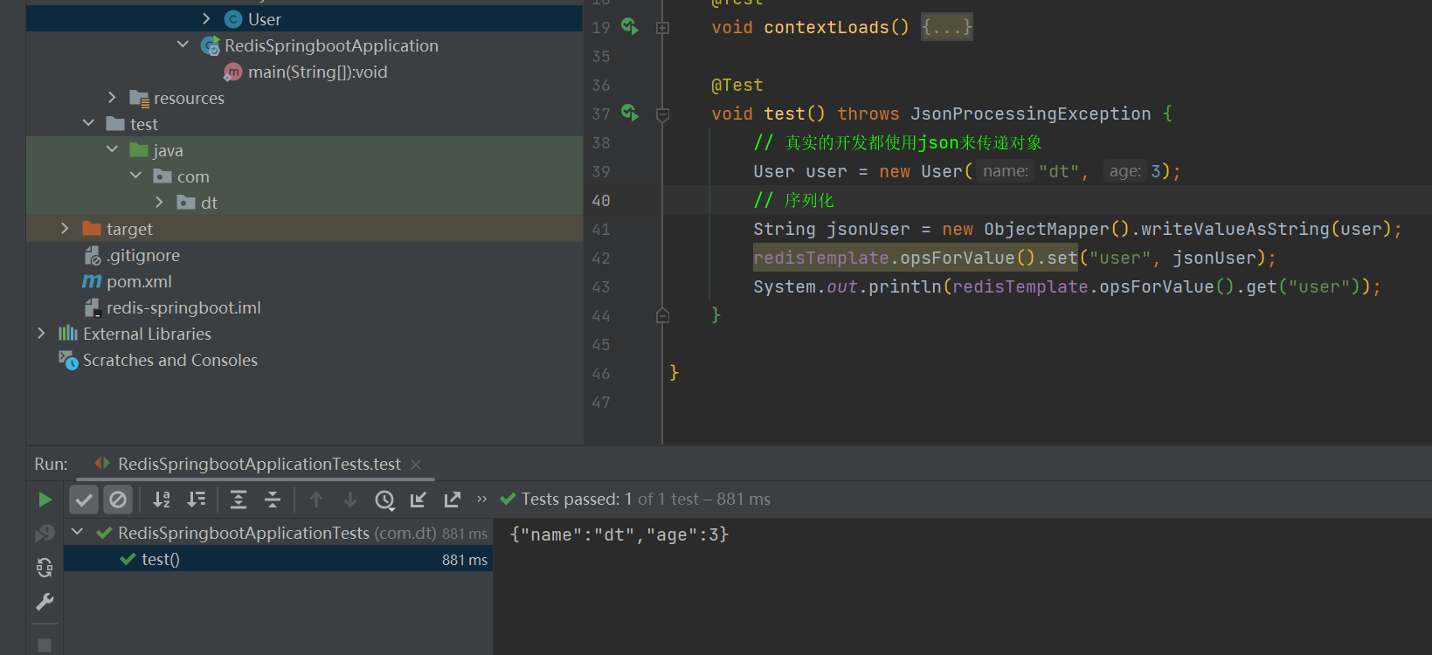This screenshot has width=1432, height=655.
Task: Expand User class node
Action: [206, 18]
